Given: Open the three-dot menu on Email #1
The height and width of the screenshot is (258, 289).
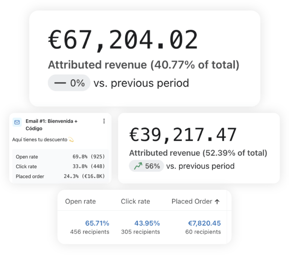Looking at the screenshot, I should tap(104, 121).
